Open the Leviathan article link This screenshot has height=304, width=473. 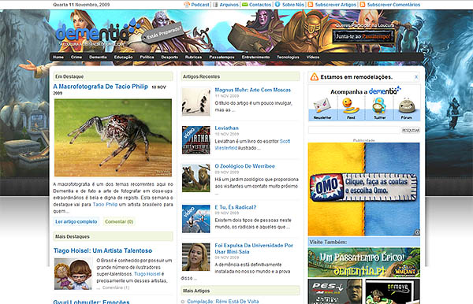(226, 128)
